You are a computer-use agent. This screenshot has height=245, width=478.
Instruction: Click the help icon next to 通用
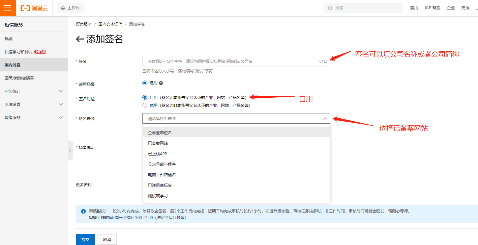pos(161,83)
